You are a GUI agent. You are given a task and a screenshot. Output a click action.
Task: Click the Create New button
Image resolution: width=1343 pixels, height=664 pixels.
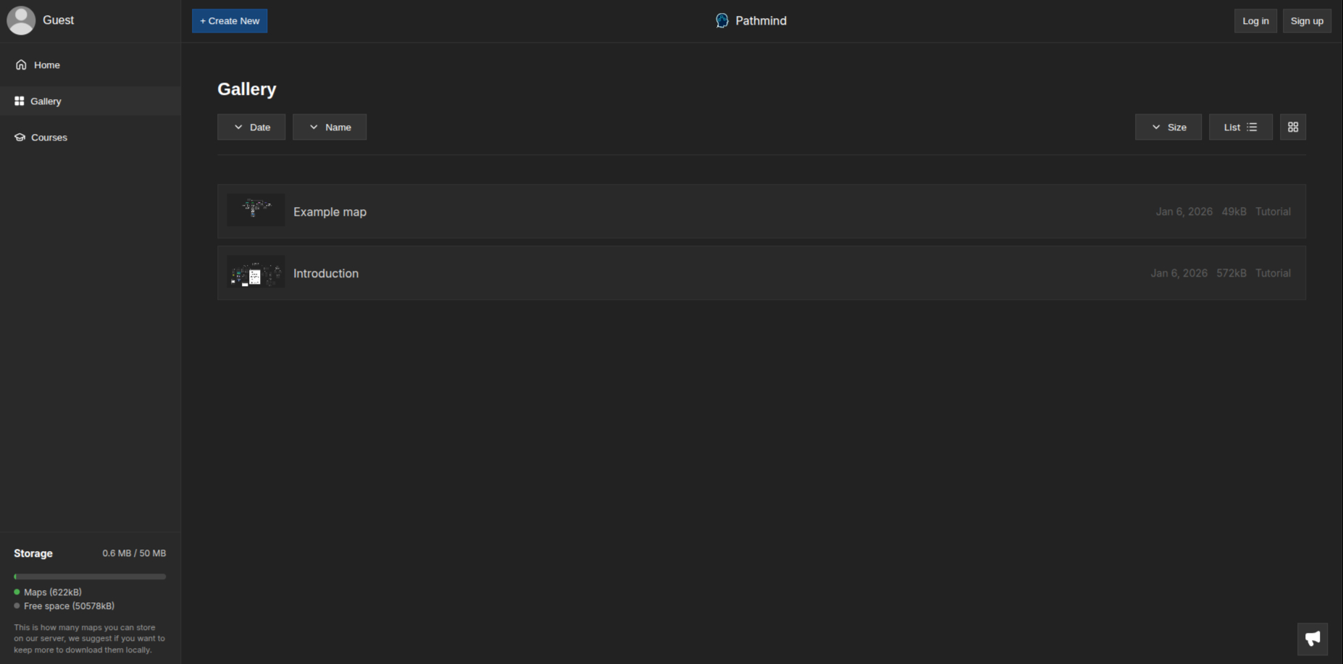pos(229,20)
